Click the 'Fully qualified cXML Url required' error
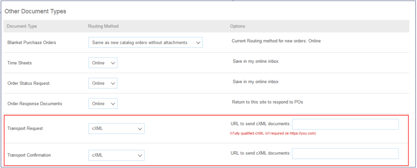 coord(273,133)
